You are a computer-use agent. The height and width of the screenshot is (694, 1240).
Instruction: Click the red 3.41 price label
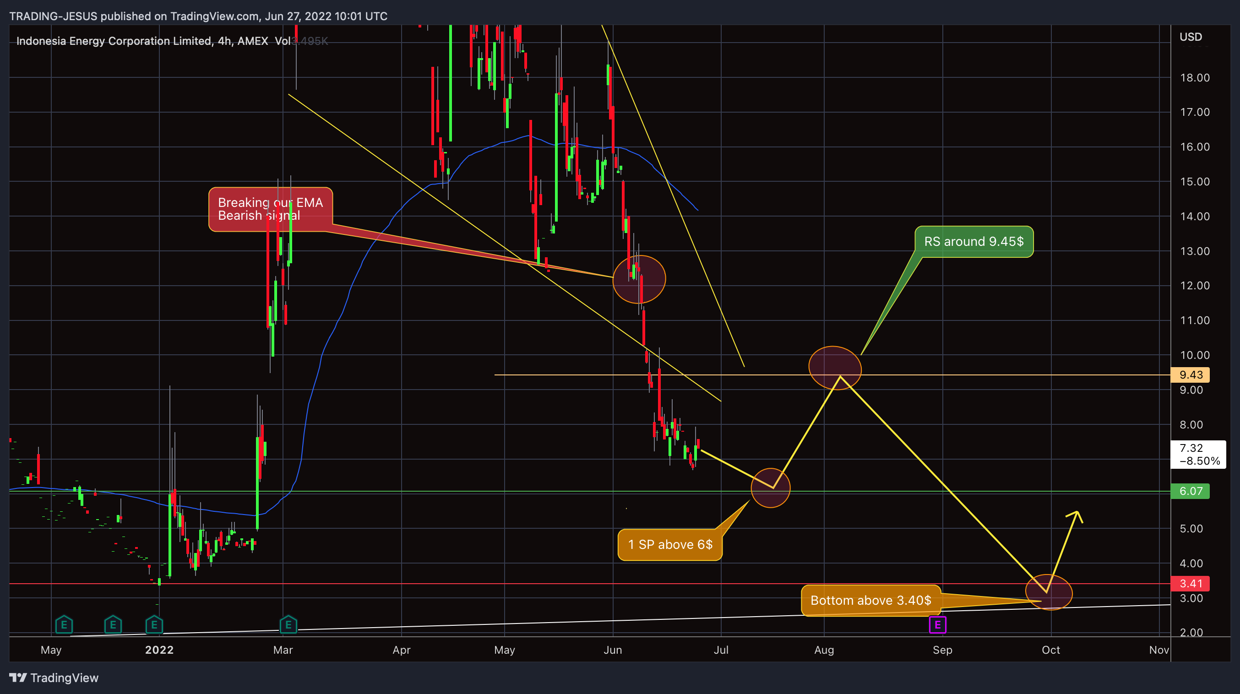coord(1191,584)
